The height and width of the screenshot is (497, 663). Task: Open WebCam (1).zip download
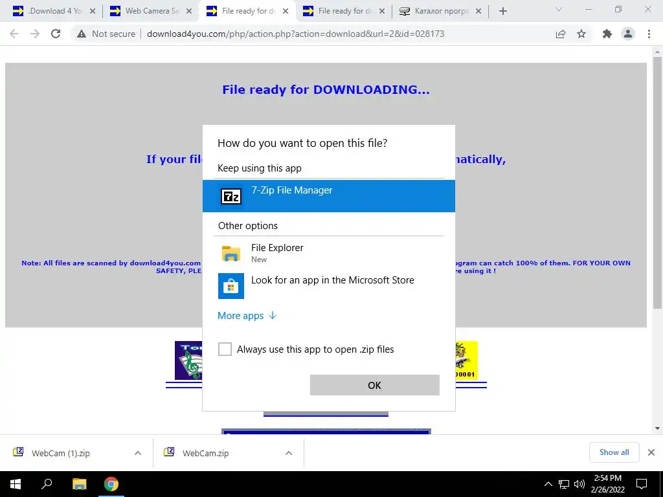pyautogui.click(x=61, y=453)
